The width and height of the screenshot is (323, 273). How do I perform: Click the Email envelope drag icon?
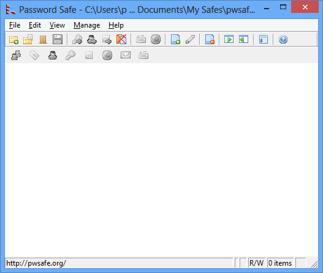point(126,55)
